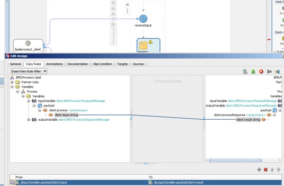Click the move rule down arrow icon
The height and width of the screenshot is (186, 284).
point(278,169)
